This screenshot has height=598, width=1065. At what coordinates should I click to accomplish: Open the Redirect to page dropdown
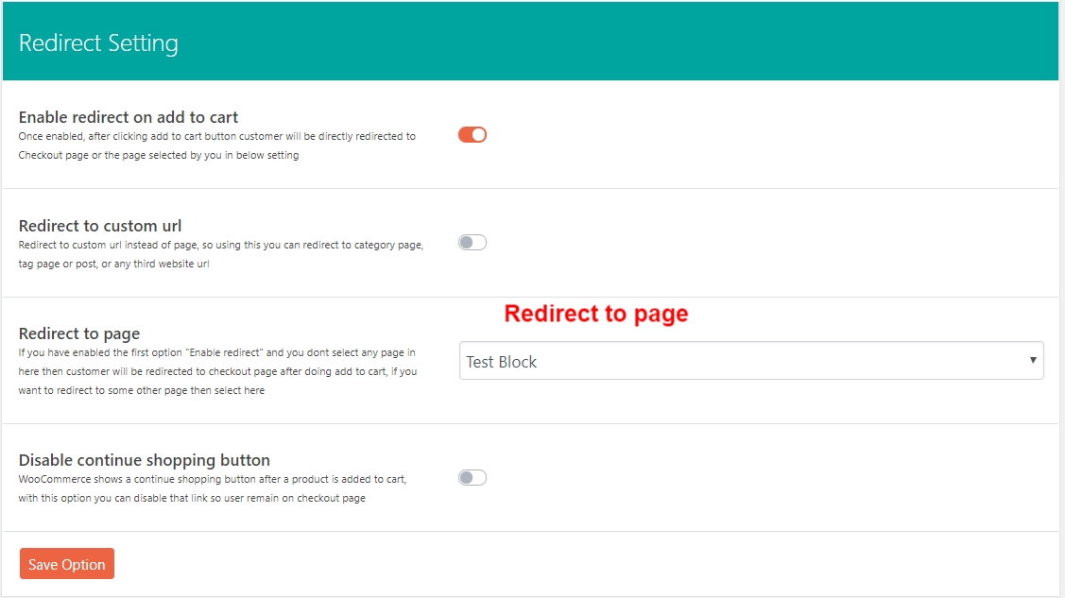point(750,361)
